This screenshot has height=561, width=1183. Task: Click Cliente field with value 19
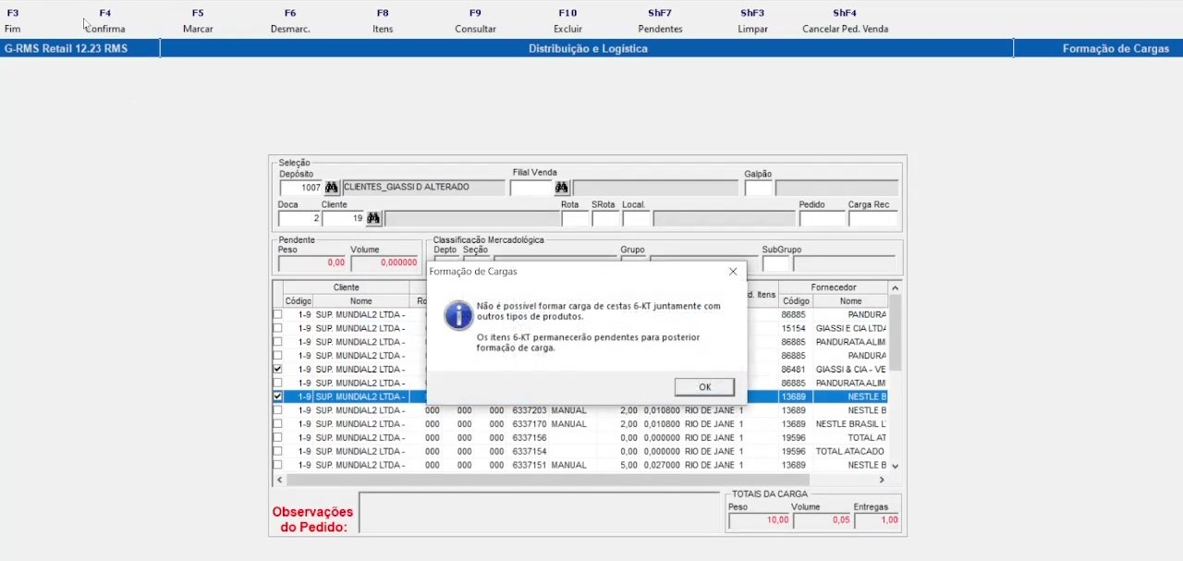coord(343,219)
